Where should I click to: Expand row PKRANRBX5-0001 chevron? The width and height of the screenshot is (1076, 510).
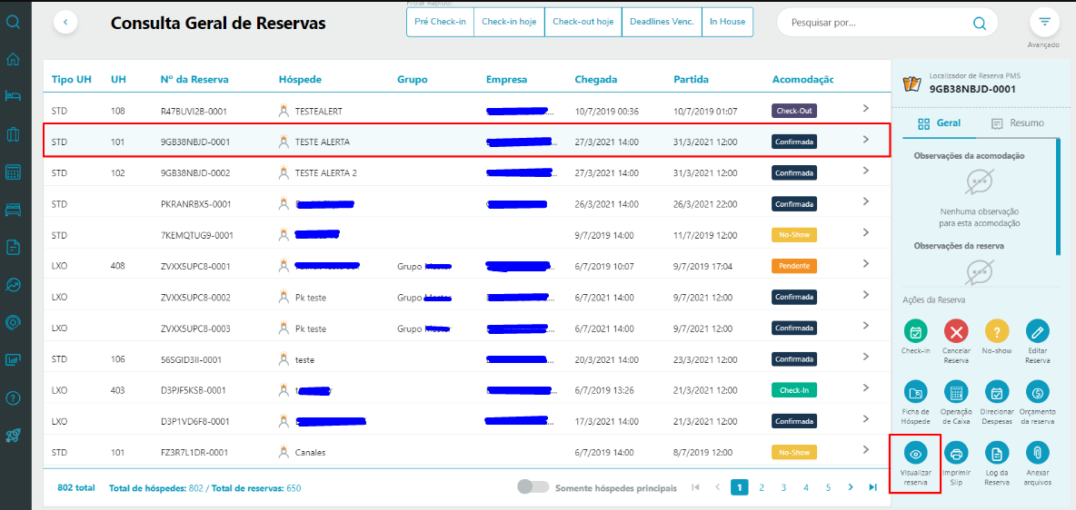(866, 201)
